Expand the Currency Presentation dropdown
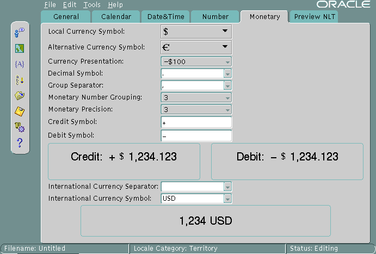The image size is (376, 254). [228, 61]
